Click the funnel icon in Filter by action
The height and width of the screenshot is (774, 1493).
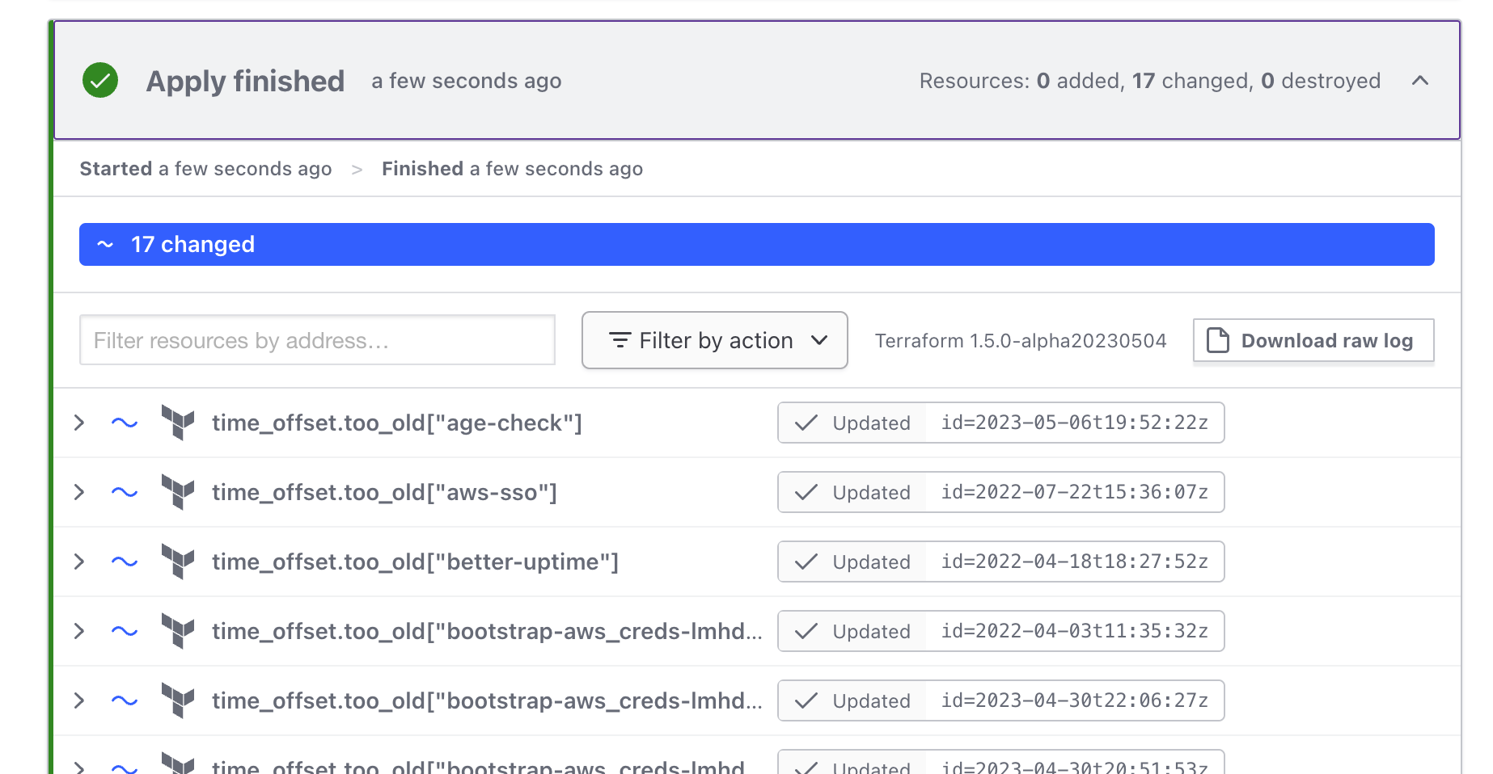click(620, 340)
